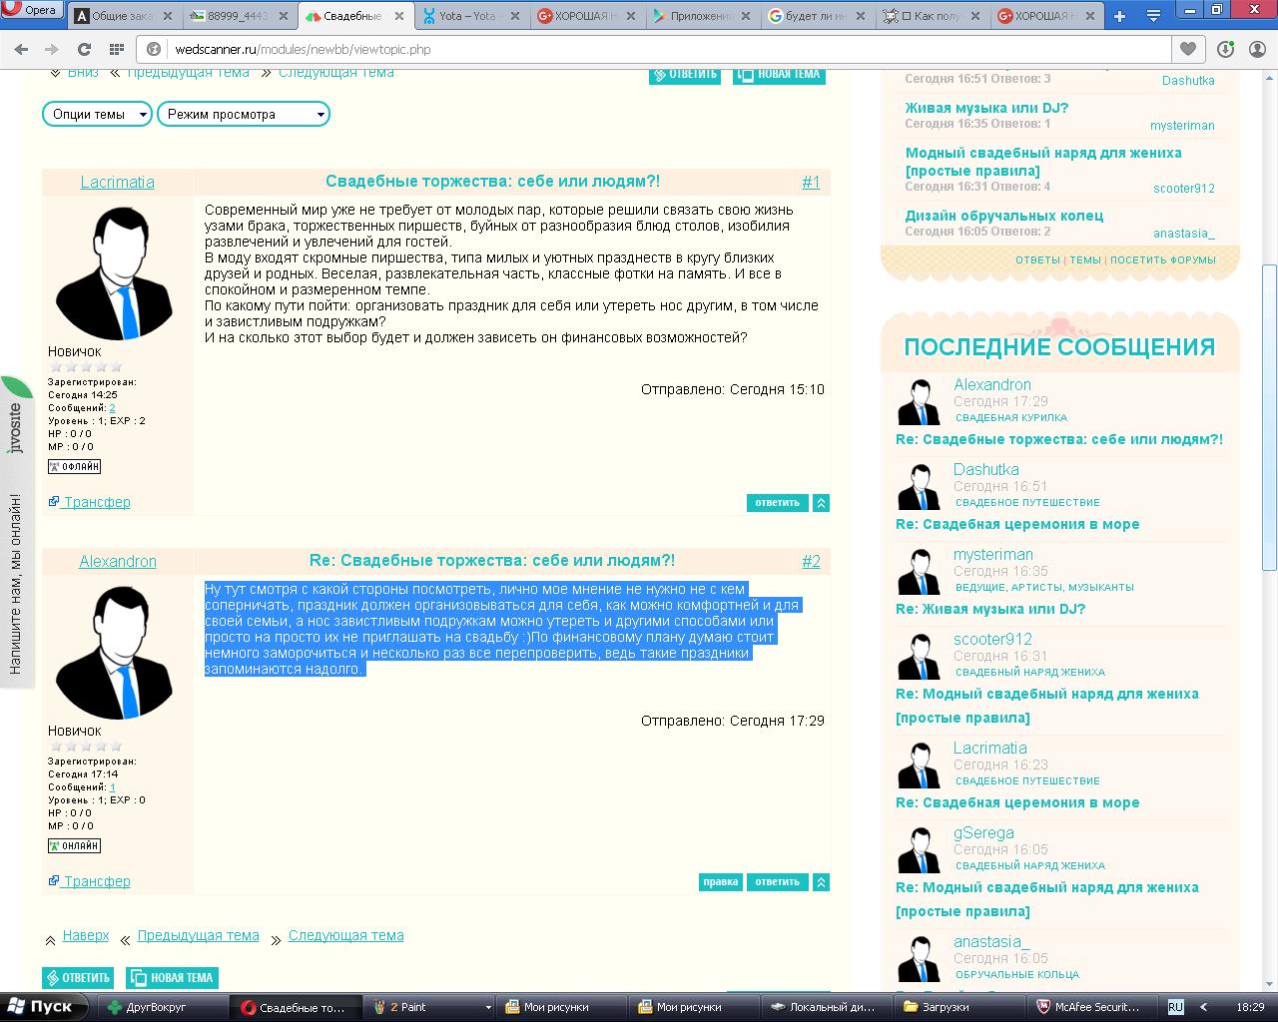This screenshot has width=1278, height=1022.
Task: Open the ВЕДУЩИЕ, АРТИСТЫ, МУЗЫКАНТЫ category
Action: (x=1044, y=587)
